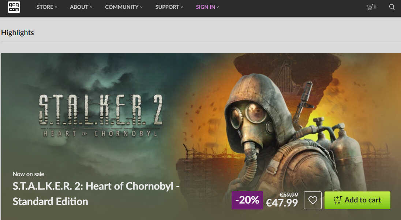This screenshot has width=401, height=220.
Task: Open the SIGN IN dropdown
Action: (x=207, y=7)
